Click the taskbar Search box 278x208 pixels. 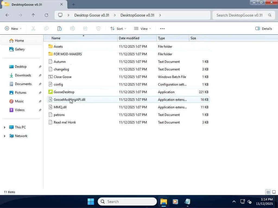point(127,201)
